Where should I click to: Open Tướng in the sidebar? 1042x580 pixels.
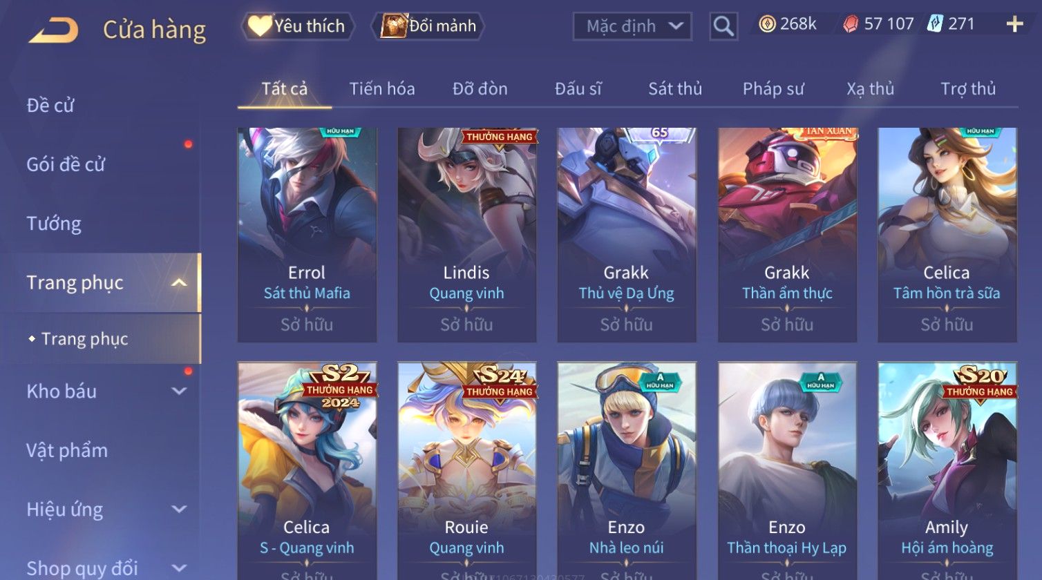54,224
